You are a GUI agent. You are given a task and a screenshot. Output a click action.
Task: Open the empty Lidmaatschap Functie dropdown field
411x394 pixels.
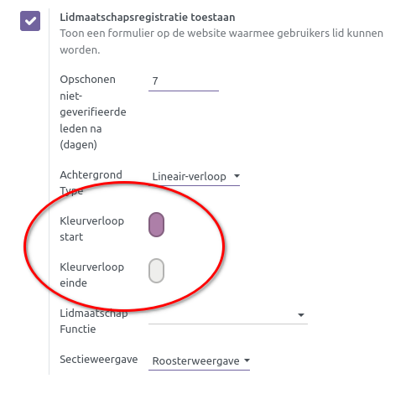(228, 315)
